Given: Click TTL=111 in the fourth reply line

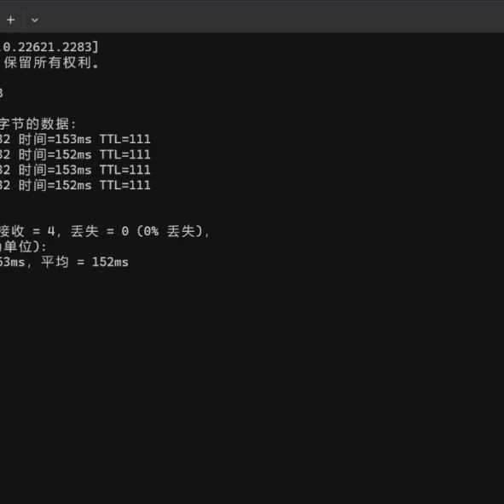Looking at the screenshot, I should tap(125, 185).
